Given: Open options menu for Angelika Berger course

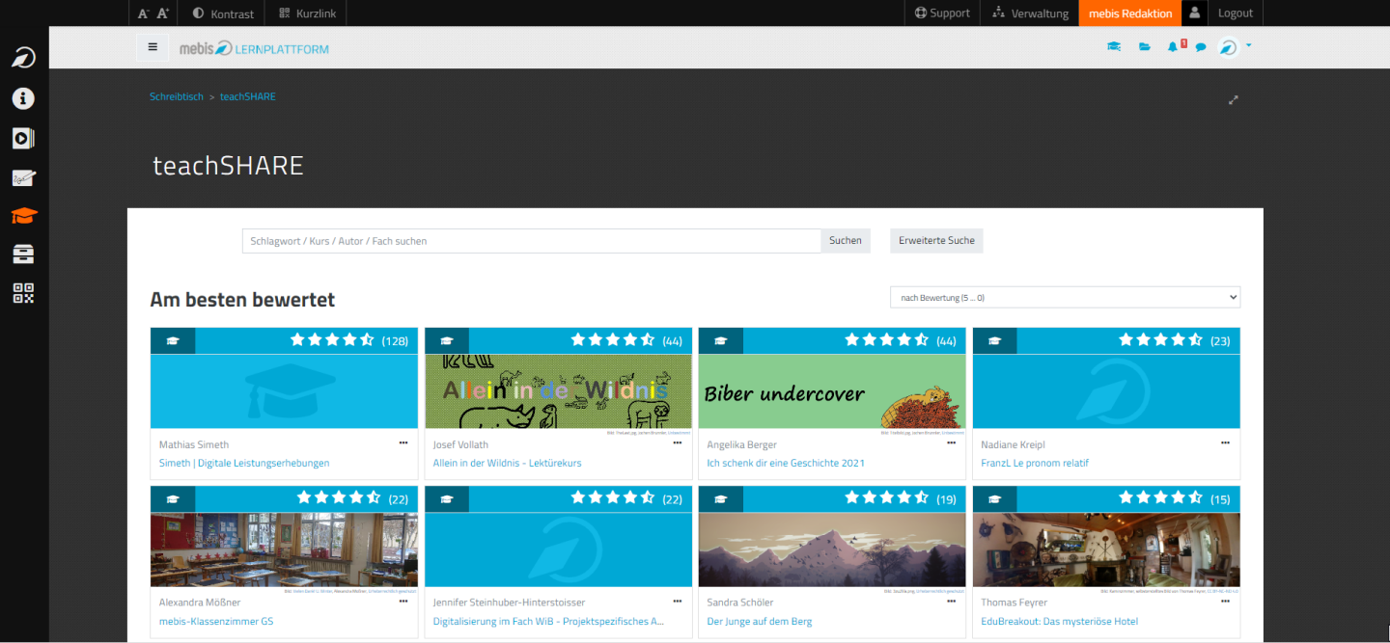Looking at the screenshot, I should click(951, 443).
